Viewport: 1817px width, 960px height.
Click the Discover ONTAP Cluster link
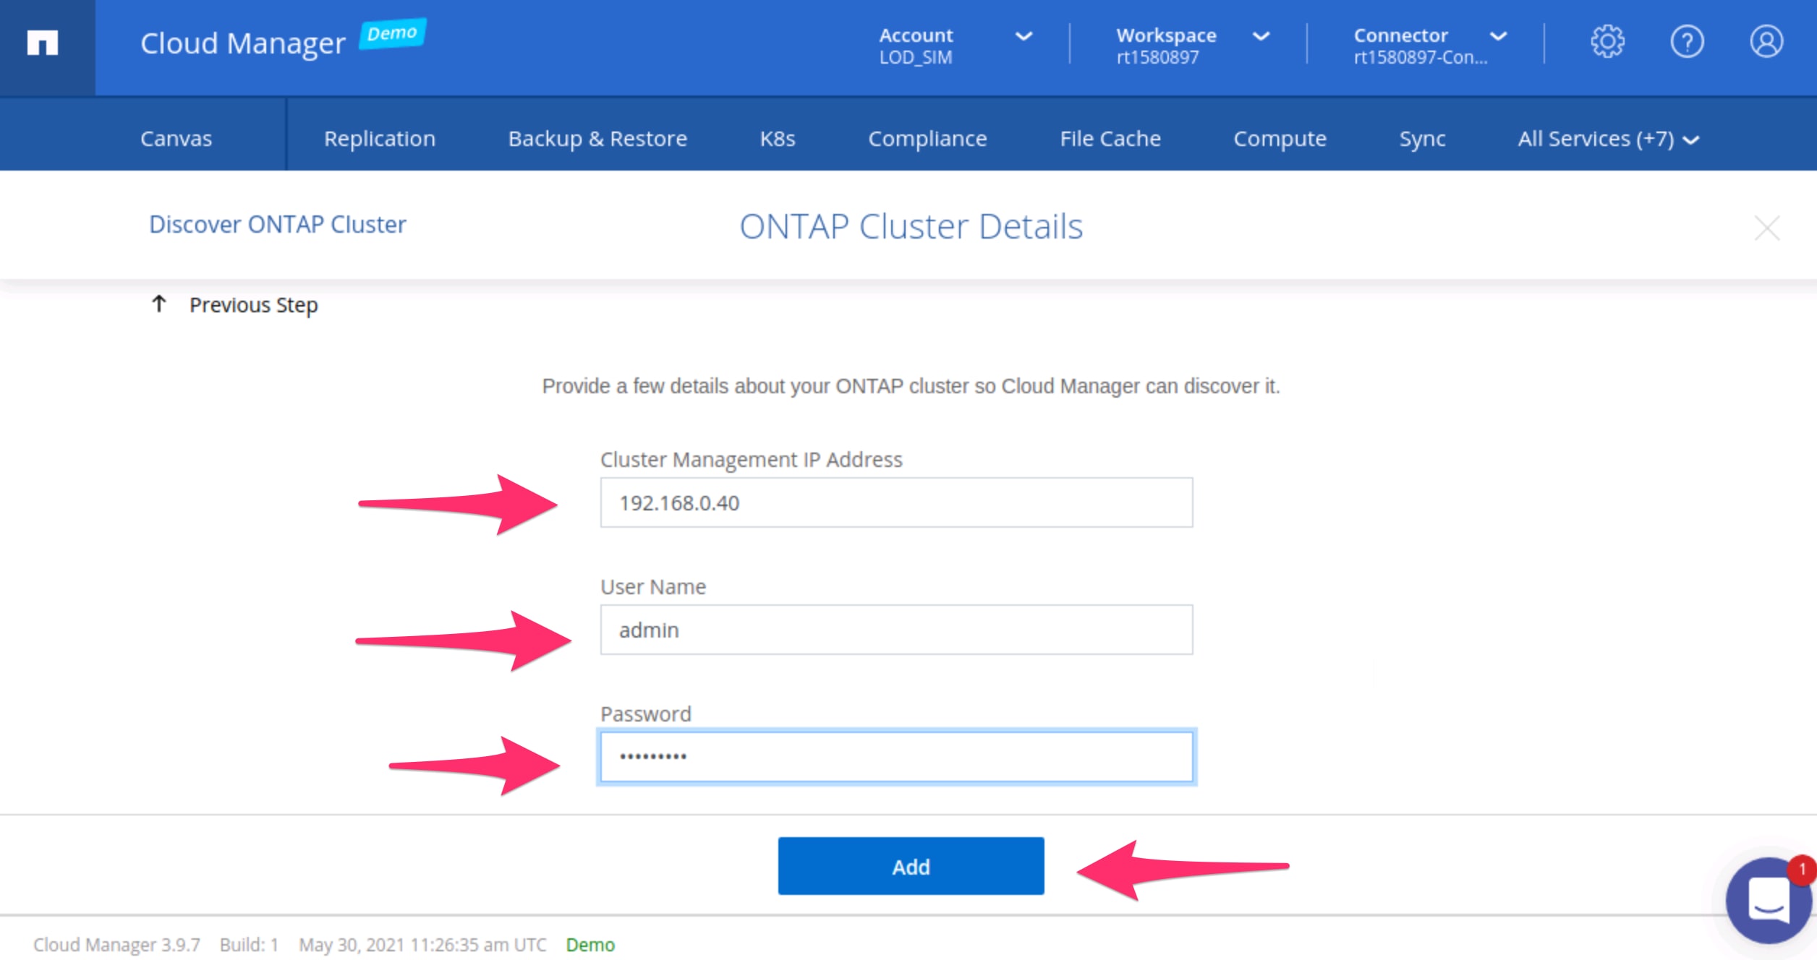point(277,225)
